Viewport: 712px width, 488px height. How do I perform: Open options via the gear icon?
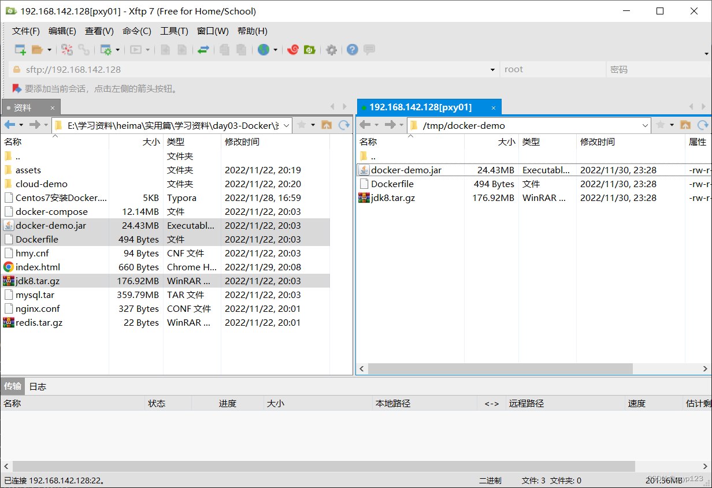point(331,50)
